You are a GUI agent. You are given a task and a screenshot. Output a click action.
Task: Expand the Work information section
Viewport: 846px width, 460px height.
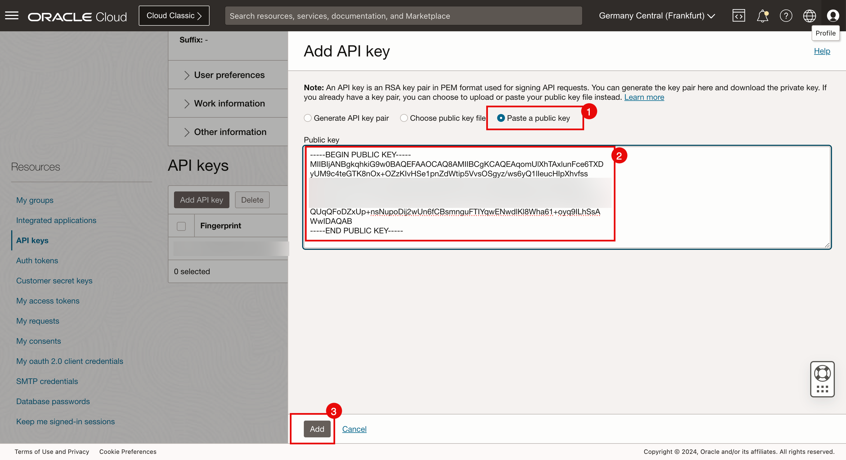[229, 104]
